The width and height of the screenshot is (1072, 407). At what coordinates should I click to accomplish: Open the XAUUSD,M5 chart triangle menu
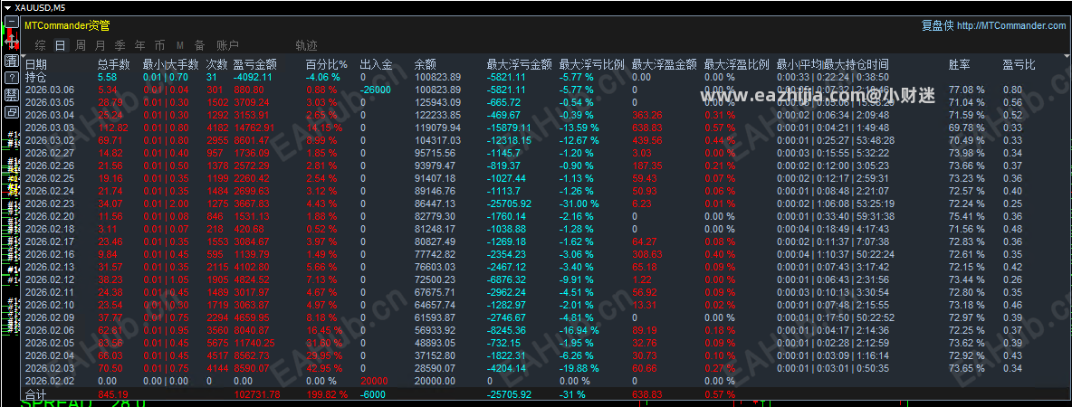(x=7, y=7)
